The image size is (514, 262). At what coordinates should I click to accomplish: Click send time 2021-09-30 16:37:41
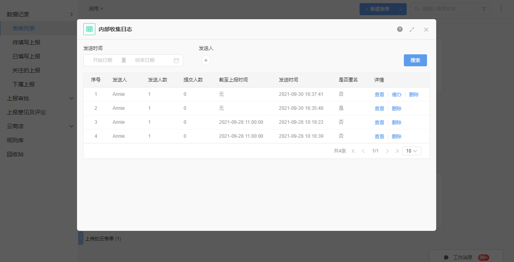coord(301,94)
